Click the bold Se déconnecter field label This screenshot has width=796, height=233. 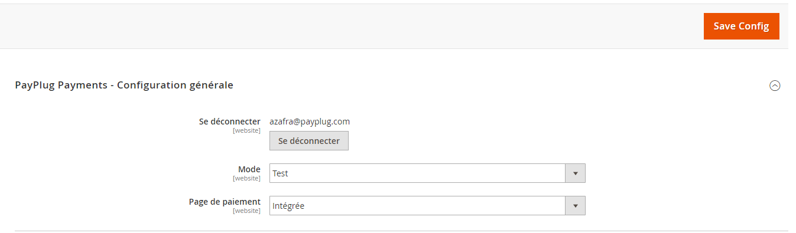pos(230,122)
